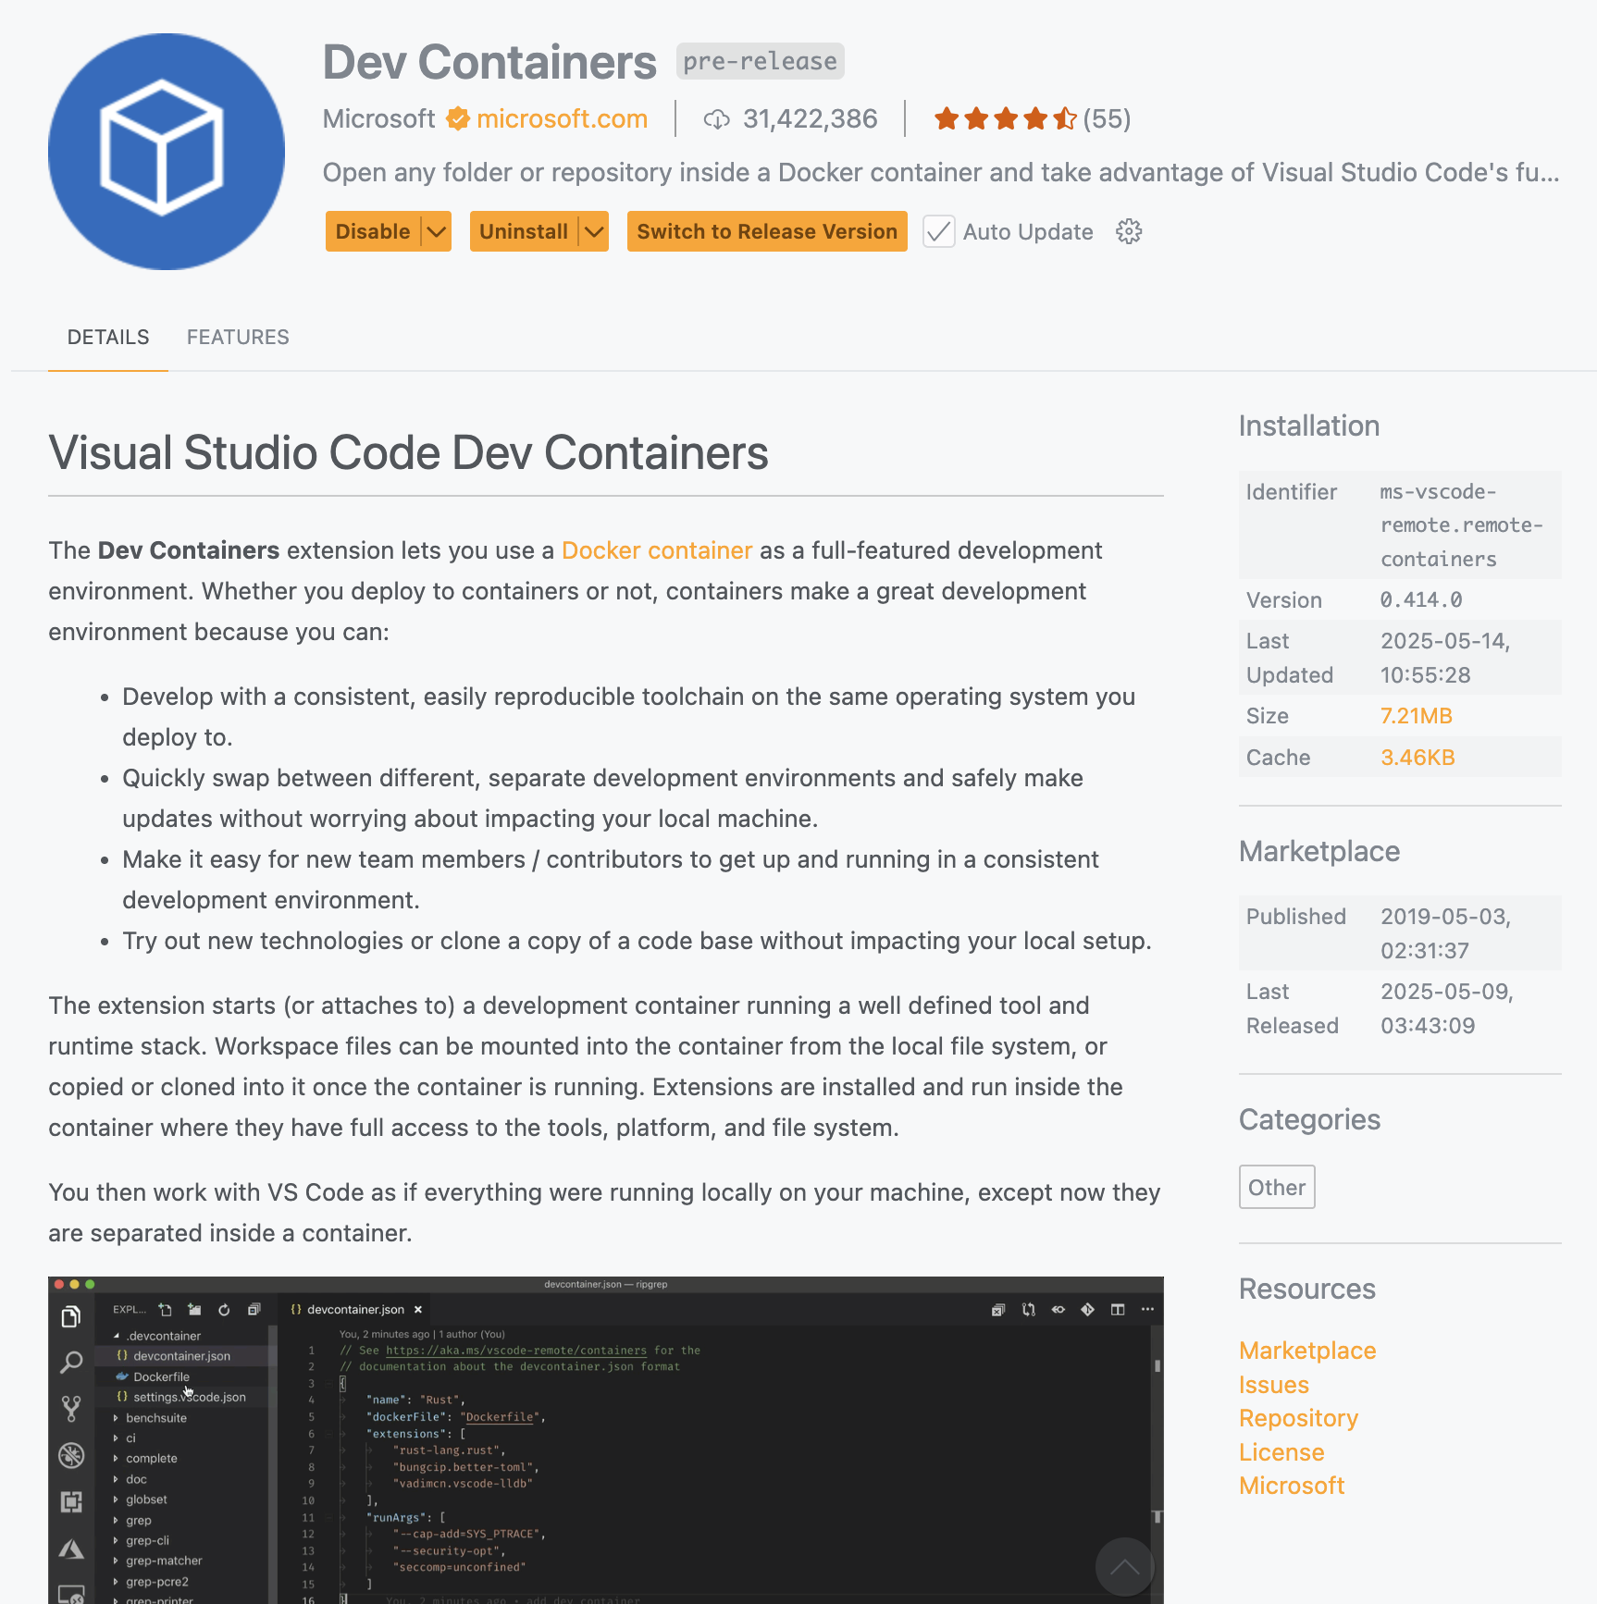Click the Dev Containers cube logo

pyautogui.click(x=167, y=152)
